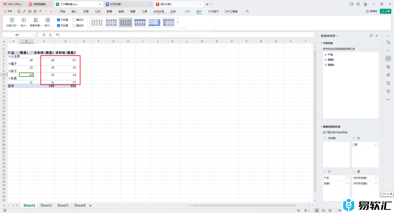
Task: Open the 公式 (Formulas) ribbon tab
Action: [x=98, y=11]
